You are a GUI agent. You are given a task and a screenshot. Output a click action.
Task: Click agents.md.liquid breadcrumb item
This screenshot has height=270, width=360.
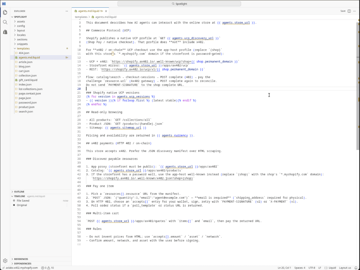tap(105, 17)
